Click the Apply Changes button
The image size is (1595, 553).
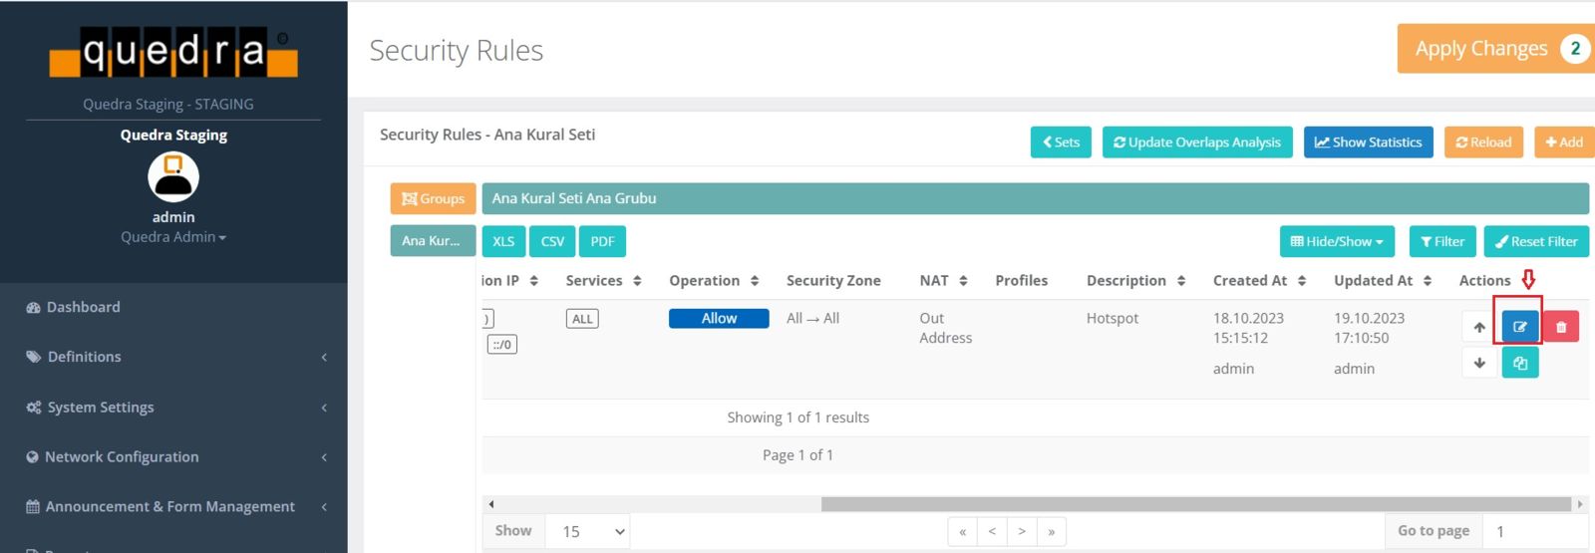tap(1493, 49)
